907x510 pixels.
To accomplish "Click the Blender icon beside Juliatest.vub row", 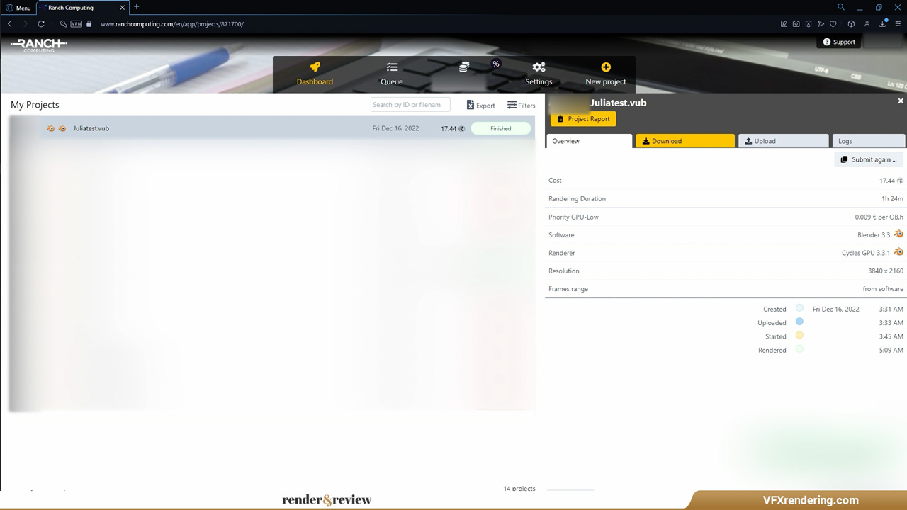I will (x=51, y=129).
